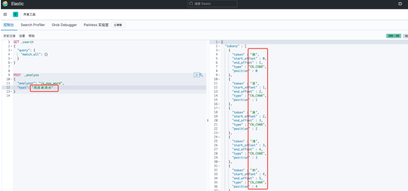Collapse request editor fold at line 2
The height and width of the screenshot is (191, 408).
[12, 46]
